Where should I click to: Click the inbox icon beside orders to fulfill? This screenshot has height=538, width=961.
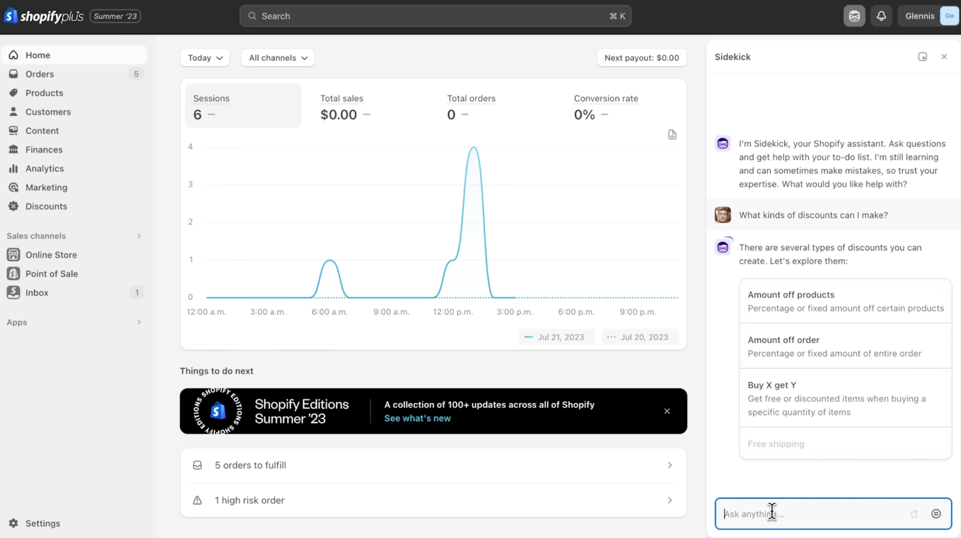(x=197, y=465)
